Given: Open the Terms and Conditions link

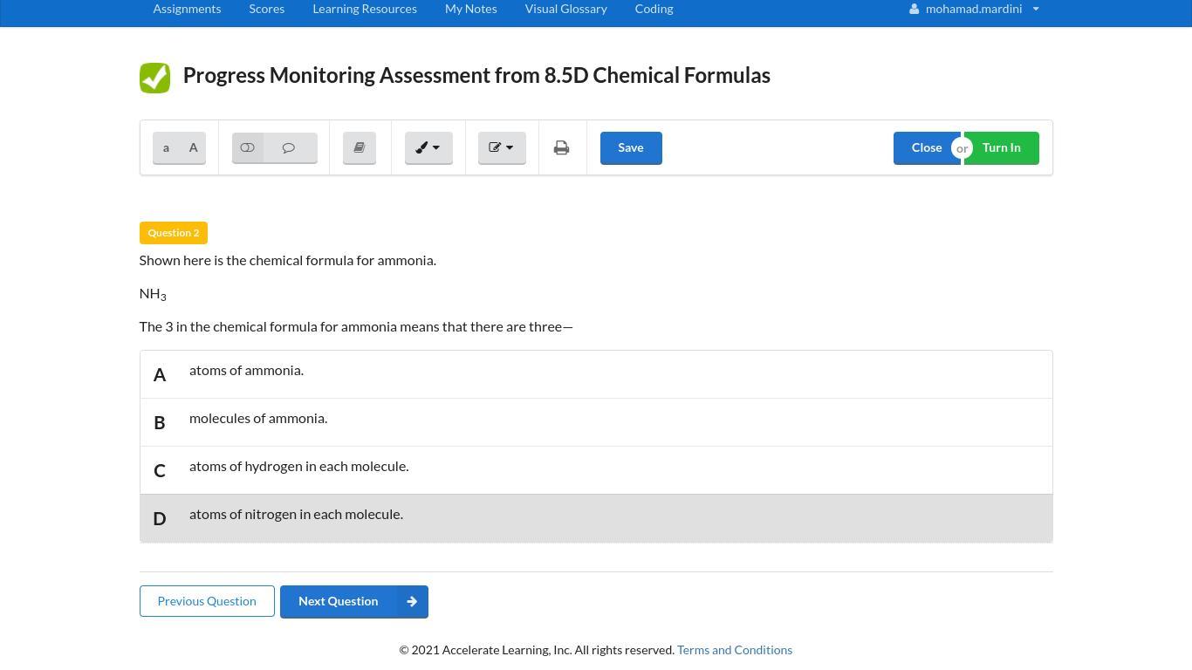Looking at the screenshot, I should click(x=735, y=650).
